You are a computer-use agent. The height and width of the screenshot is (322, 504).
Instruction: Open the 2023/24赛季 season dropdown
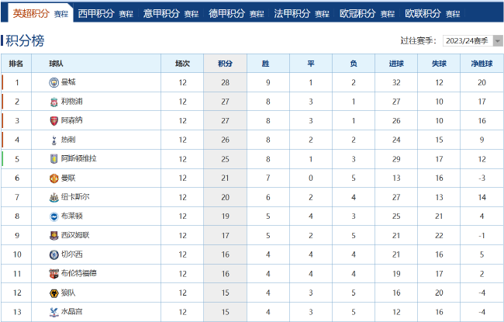472,41
